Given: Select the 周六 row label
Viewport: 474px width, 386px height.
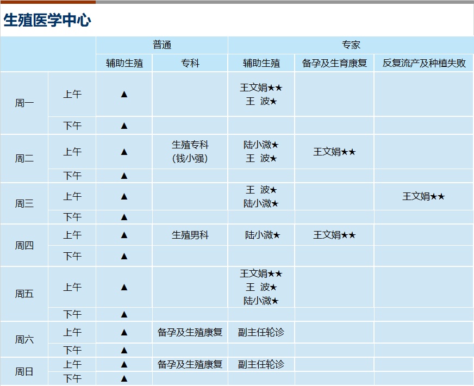Looking at the screenshot, I should coord(24,339).
